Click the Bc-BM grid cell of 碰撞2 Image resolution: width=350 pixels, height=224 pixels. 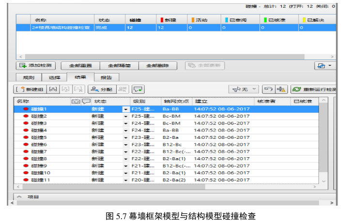click(171, 116)
